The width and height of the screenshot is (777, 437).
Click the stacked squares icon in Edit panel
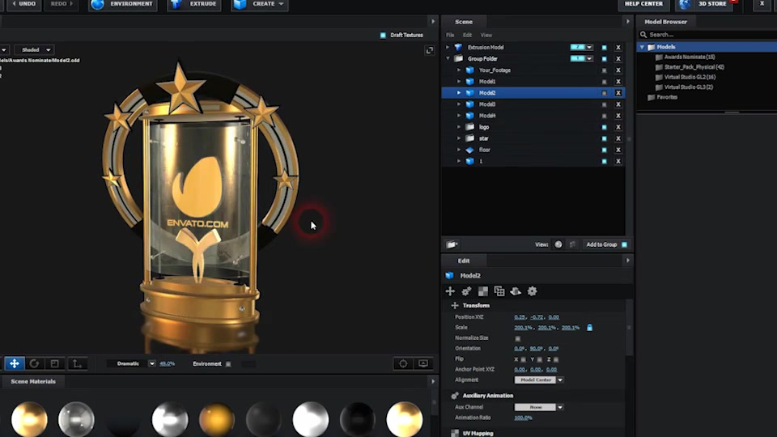[x=499, y=291]
